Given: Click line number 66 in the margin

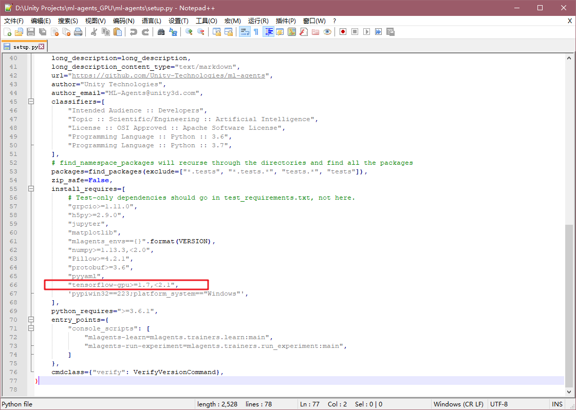Looking at the screenshot, I should tap(13, 285).
